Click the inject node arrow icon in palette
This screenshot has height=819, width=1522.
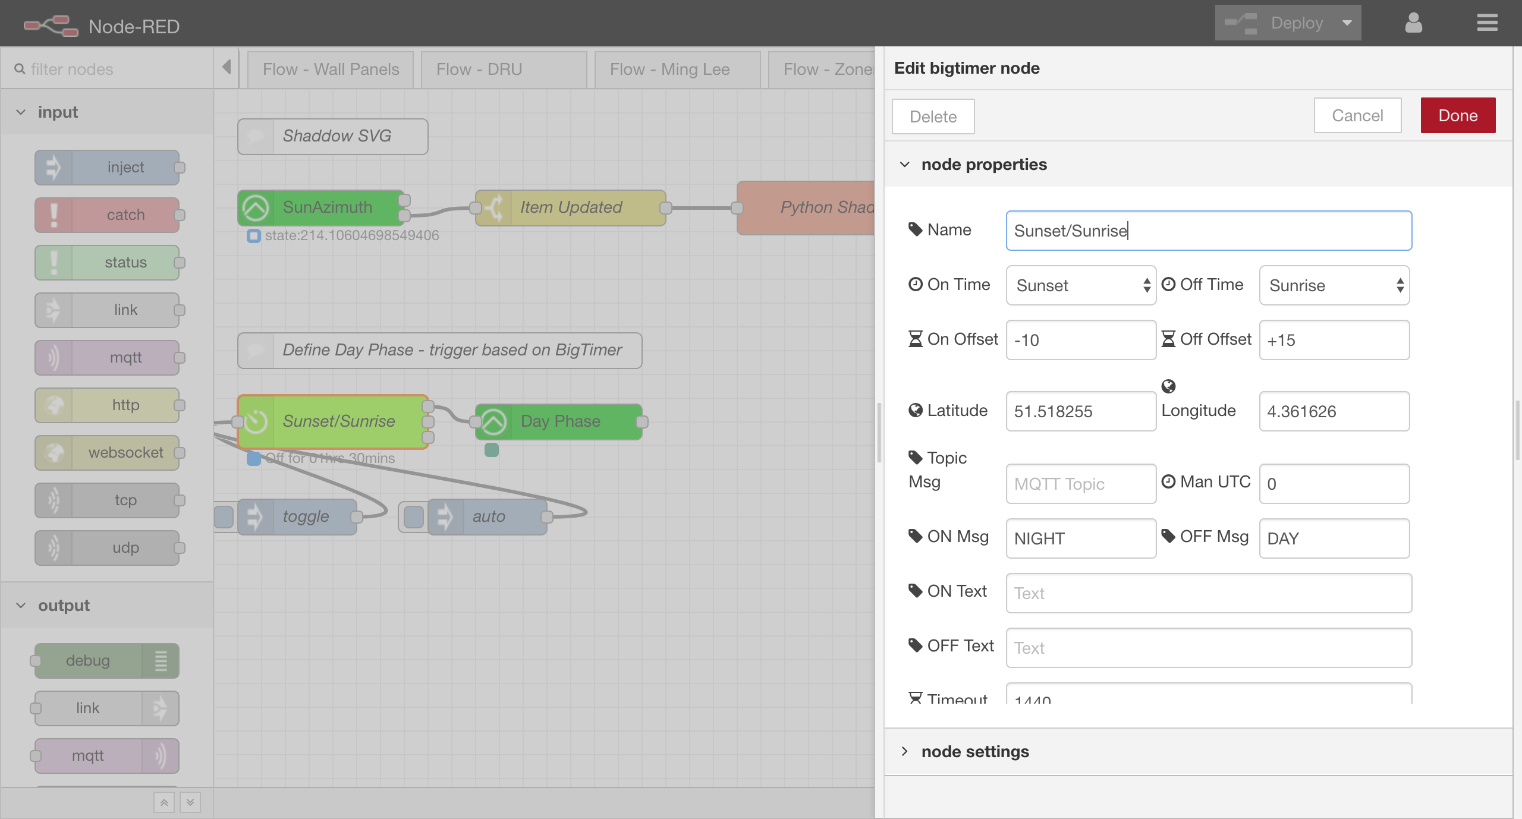tap(54, 168)
